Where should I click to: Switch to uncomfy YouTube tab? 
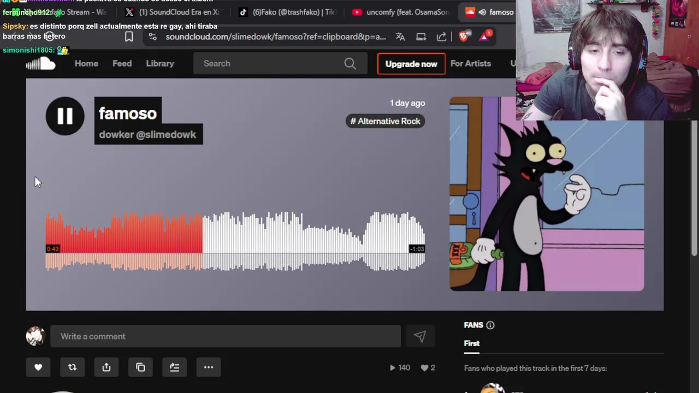pyautogui.click(x=401, y=12)
